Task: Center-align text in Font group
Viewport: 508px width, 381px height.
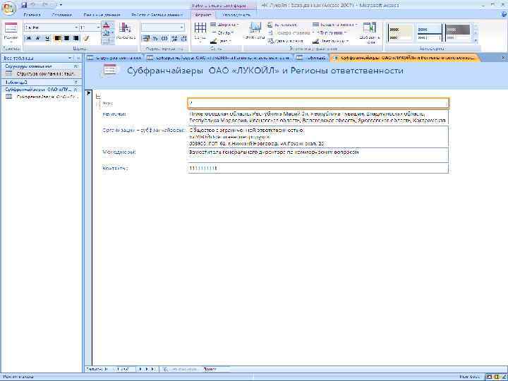Action: (67, 38)
